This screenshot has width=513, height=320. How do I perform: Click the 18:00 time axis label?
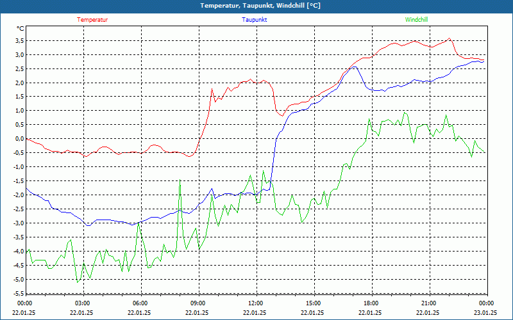pos(372,303)
